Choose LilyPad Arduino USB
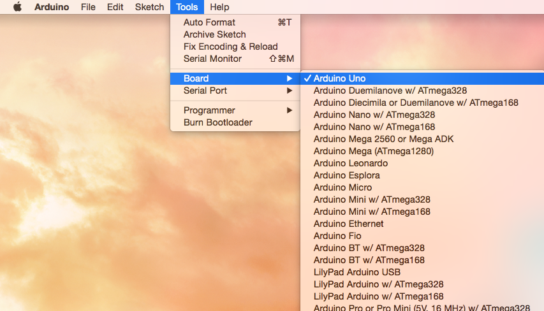 pos(422,273)
